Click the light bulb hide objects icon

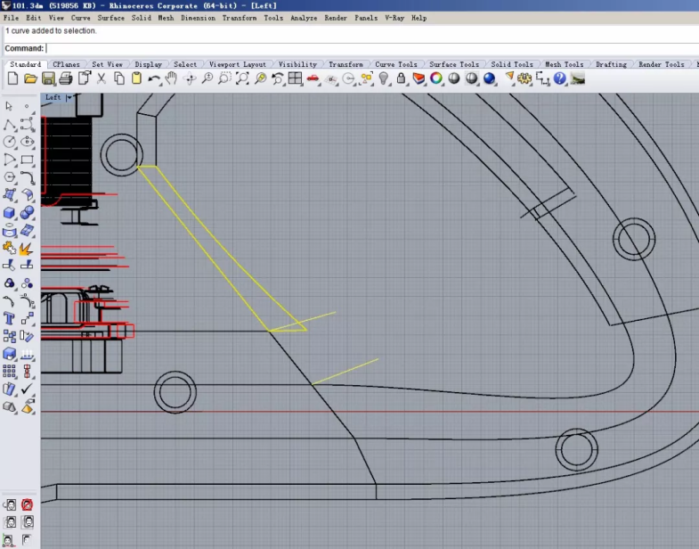[x=384, y=79]
